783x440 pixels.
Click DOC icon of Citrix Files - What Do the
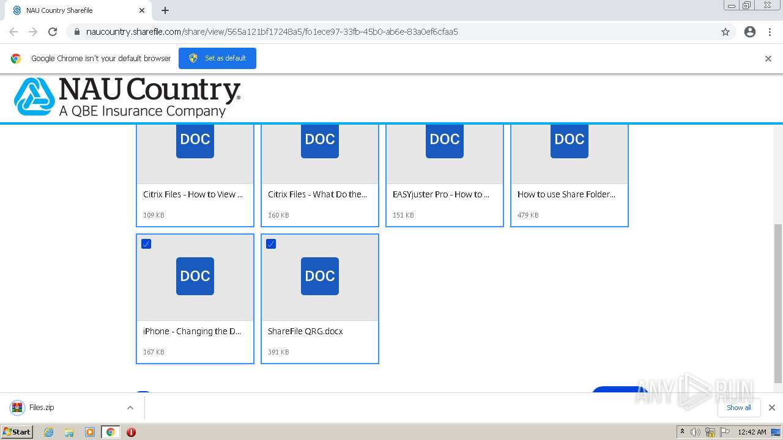point(320,141)
